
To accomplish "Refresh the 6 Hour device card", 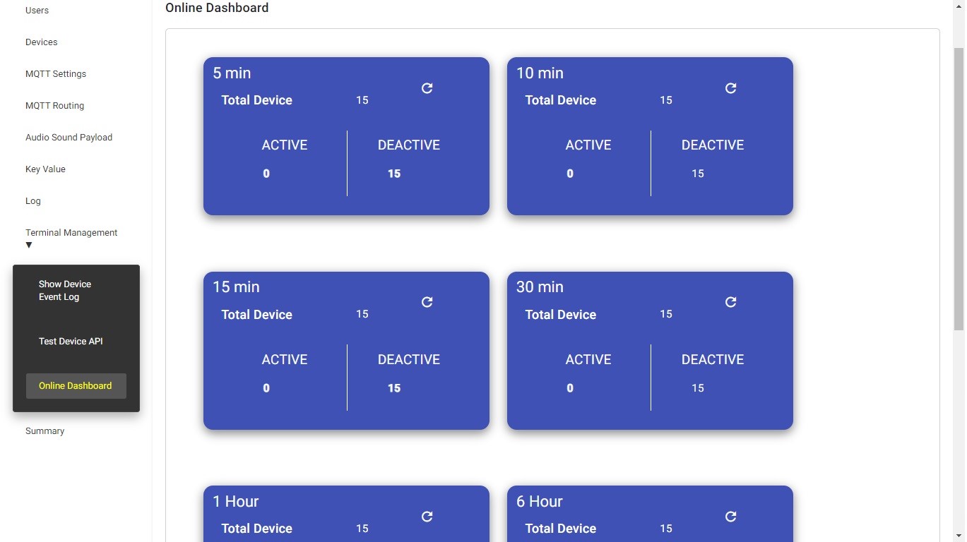I will coord(730,517).
